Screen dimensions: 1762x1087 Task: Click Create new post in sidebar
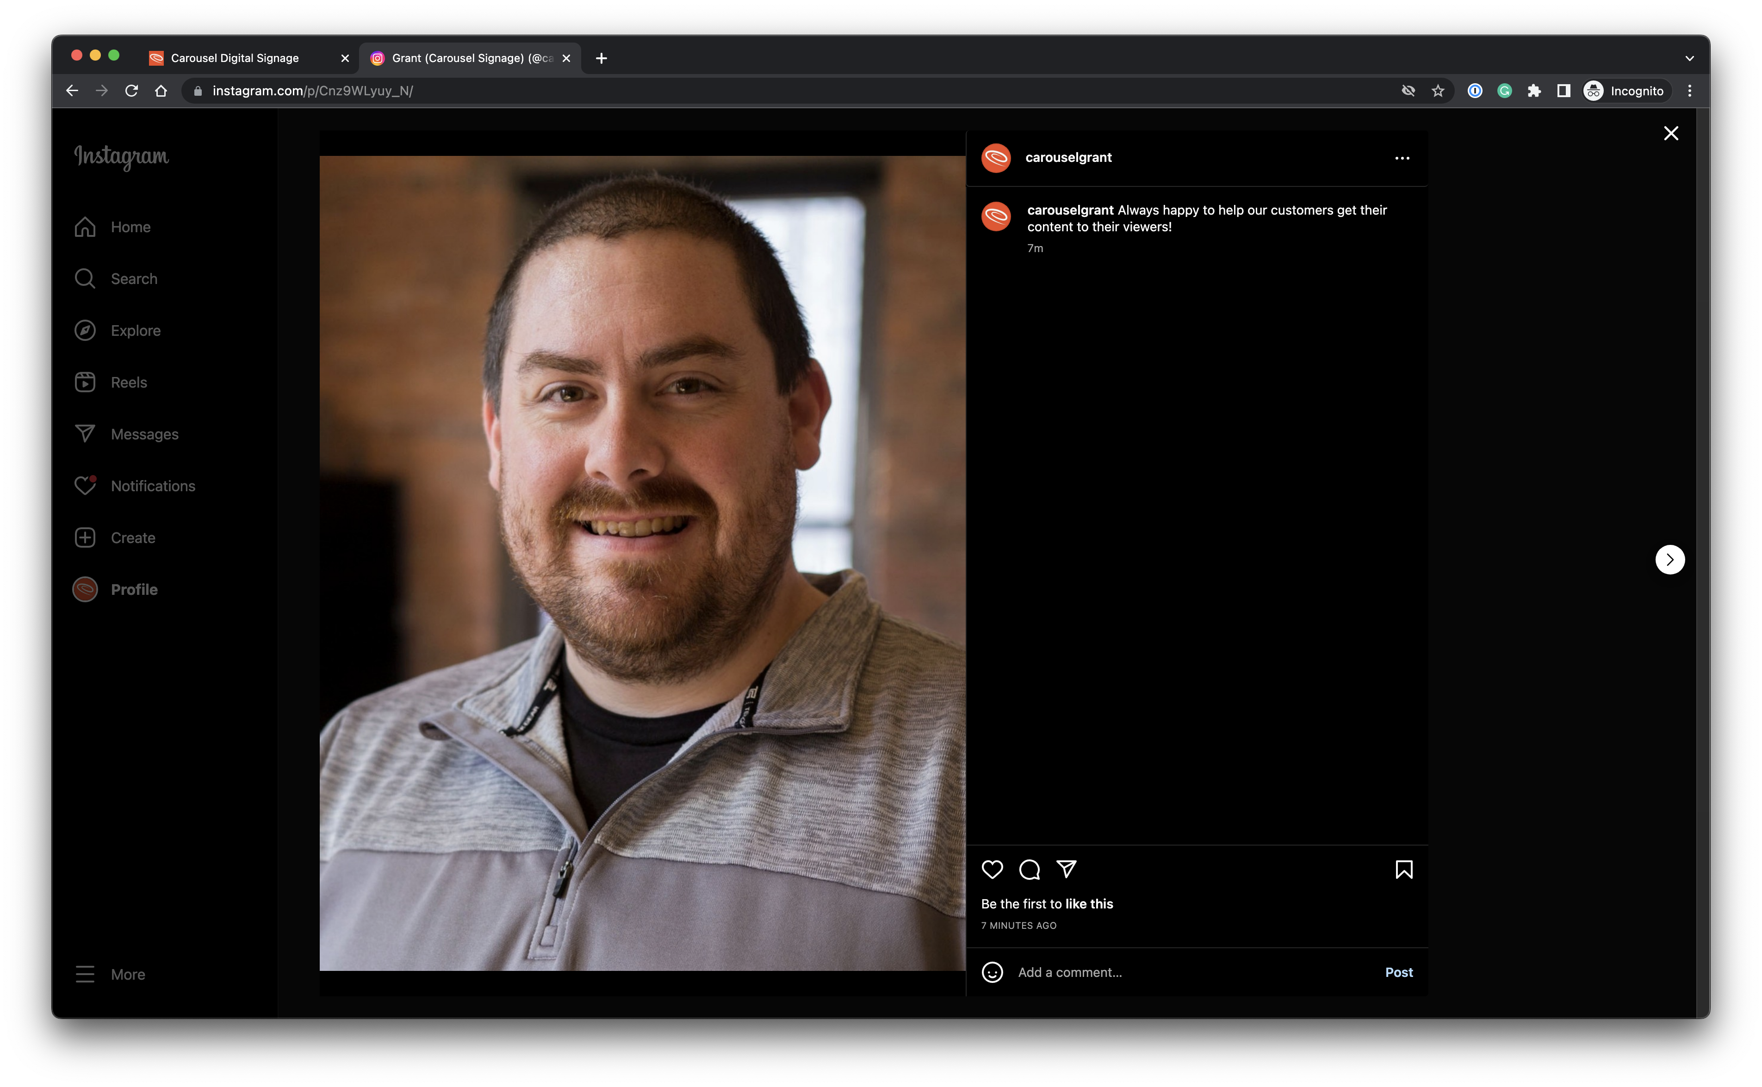click(115, 538)
